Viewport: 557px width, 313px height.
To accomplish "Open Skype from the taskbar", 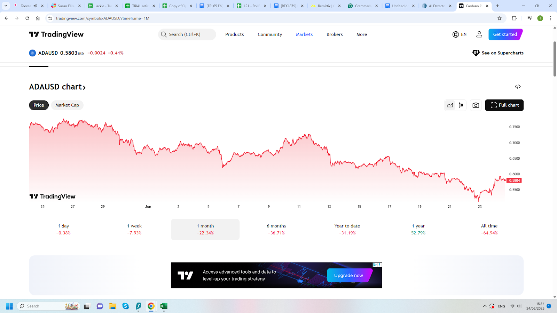I will coord(125,306).
